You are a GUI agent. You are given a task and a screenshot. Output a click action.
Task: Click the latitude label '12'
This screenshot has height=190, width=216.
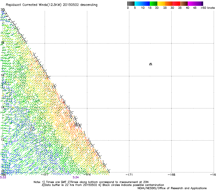point(2,140)
